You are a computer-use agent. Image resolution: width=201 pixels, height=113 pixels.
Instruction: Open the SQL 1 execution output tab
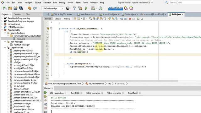coord(57,93)
